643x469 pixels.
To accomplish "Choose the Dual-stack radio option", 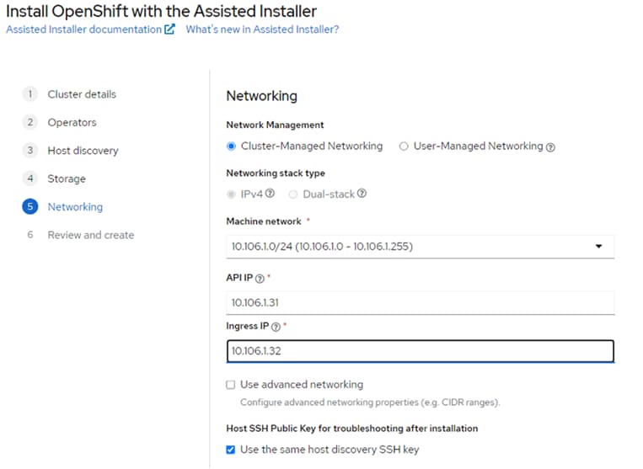I will click(293, 195).
